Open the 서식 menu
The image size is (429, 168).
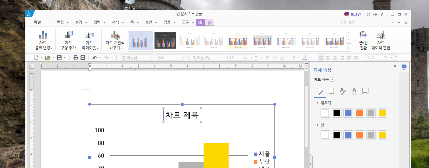(x=115, y=22)
